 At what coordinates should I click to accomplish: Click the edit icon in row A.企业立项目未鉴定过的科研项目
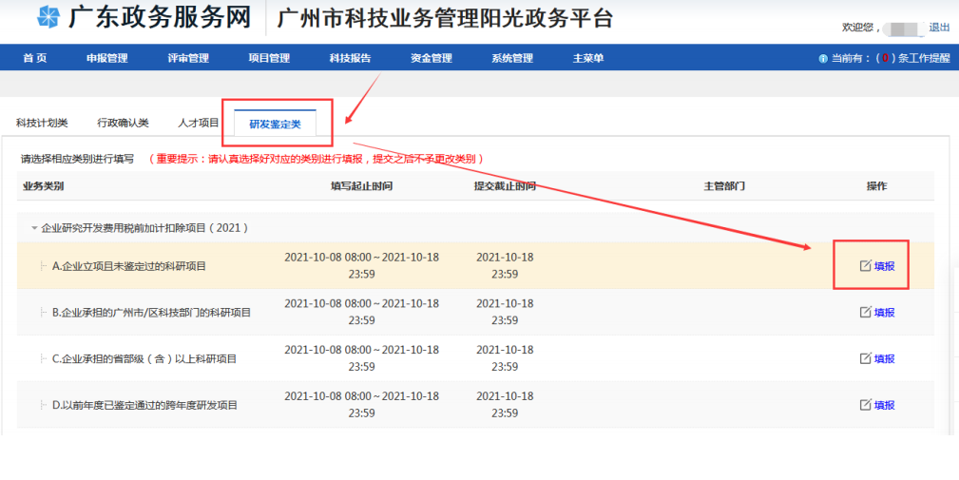point(866,265)
